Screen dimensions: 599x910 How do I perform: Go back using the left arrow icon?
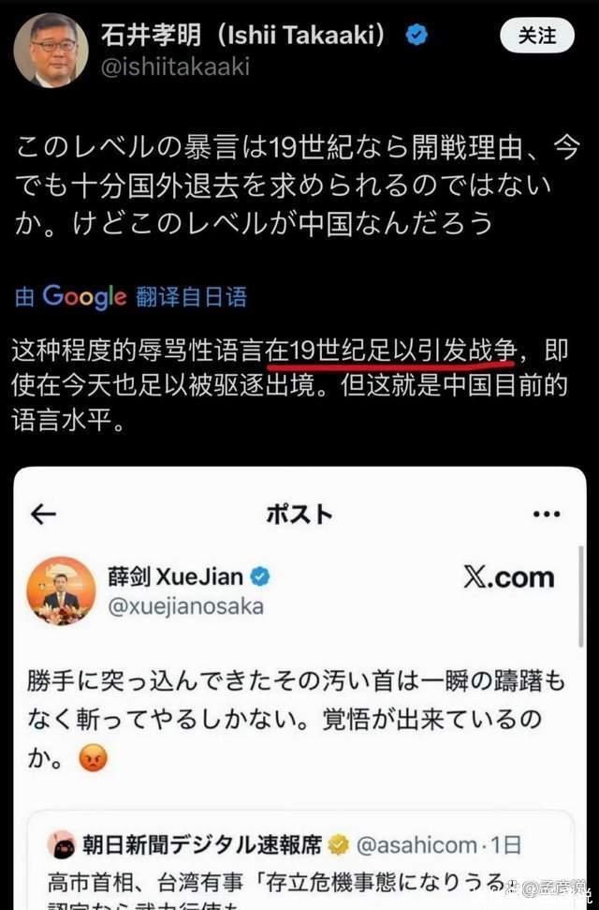(x=43, y=515)
